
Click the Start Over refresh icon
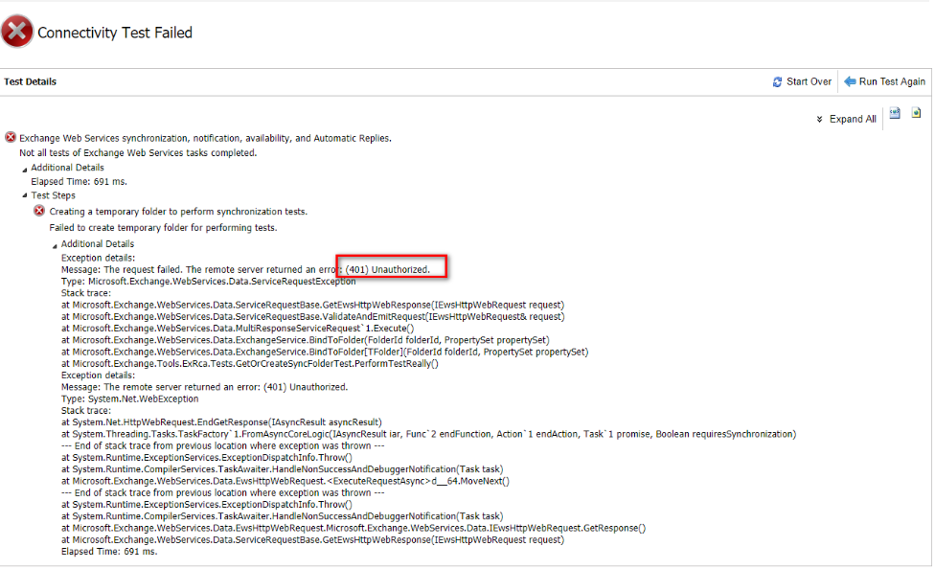pyautogui.click(x=777, y=81)
